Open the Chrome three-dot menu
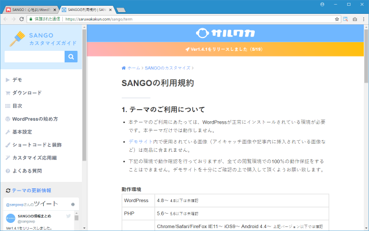The image size is (369, 231). click(x=364, y=19)
